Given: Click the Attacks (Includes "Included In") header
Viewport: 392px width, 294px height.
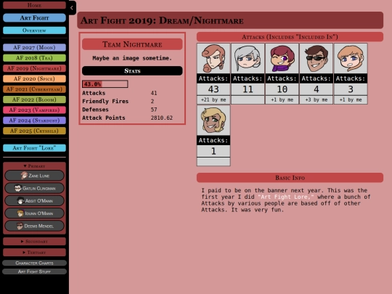Looking at the screenshot, I should [290, 37].
